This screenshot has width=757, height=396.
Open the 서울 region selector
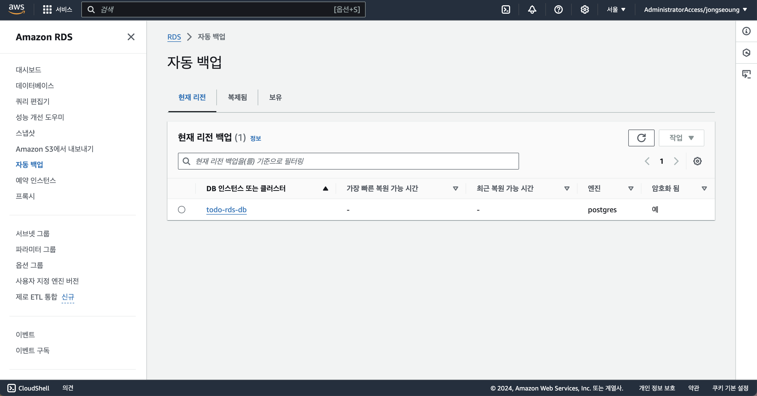pos(616,10)
